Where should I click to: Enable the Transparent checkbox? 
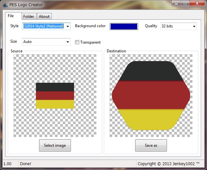click(77, 42)
